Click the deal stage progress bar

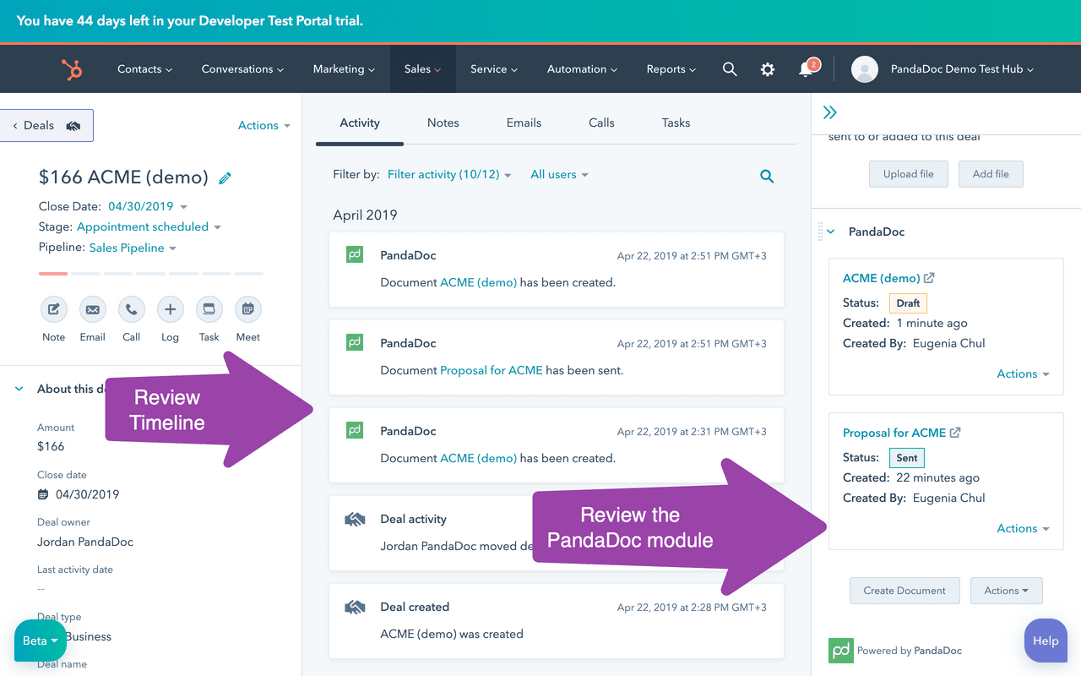click(x=151, y=273)
